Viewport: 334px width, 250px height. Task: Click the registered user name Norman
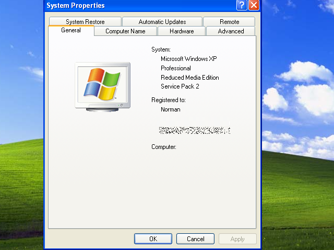(x=171, y=109)
